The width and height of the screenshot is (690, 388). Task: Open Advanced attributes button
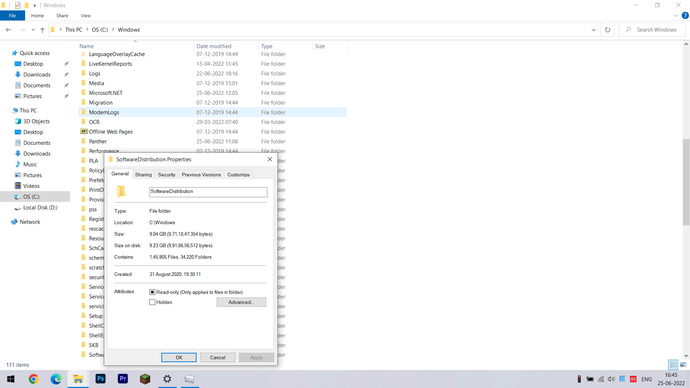pos(241,302)
